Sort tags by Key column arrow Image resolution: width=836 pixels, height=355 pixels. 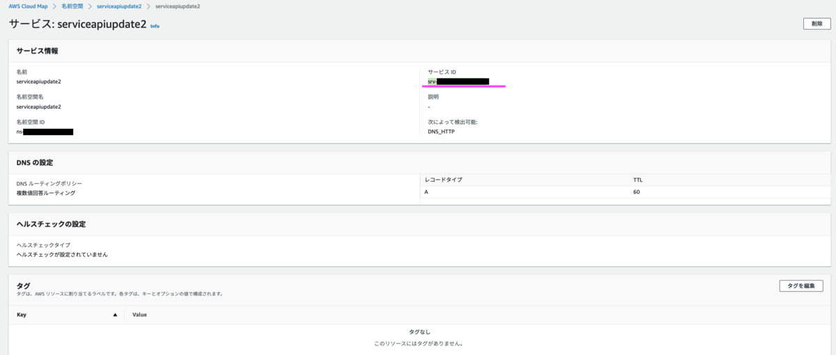point(115,315)
